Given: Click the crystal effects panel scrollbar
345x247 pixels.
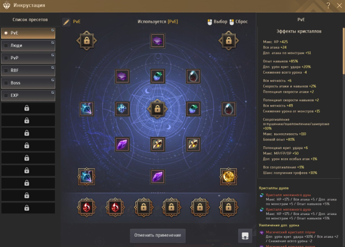Looking at the screenshot, I should pyautogui.click(x=343, y=51).
